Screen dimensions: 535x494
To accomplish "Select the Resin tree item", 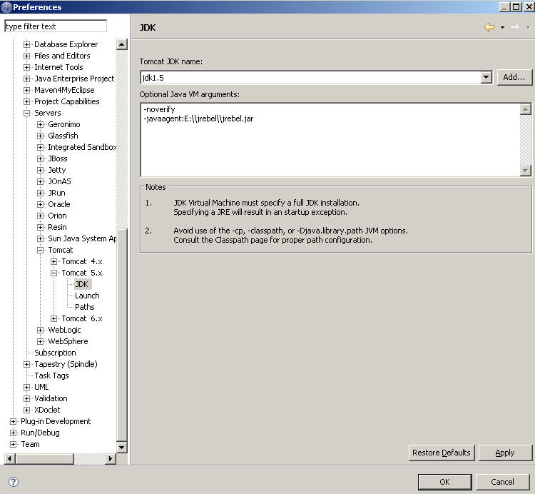I will point(57,227).
